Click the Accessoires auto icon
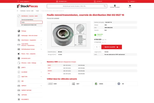 pyautogui.click(x=19, y=58)
